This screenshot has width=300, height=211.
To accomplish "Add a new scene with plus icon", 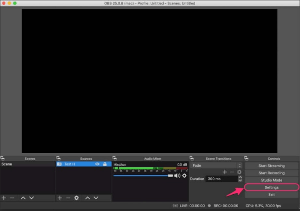I will coord(4,198).
